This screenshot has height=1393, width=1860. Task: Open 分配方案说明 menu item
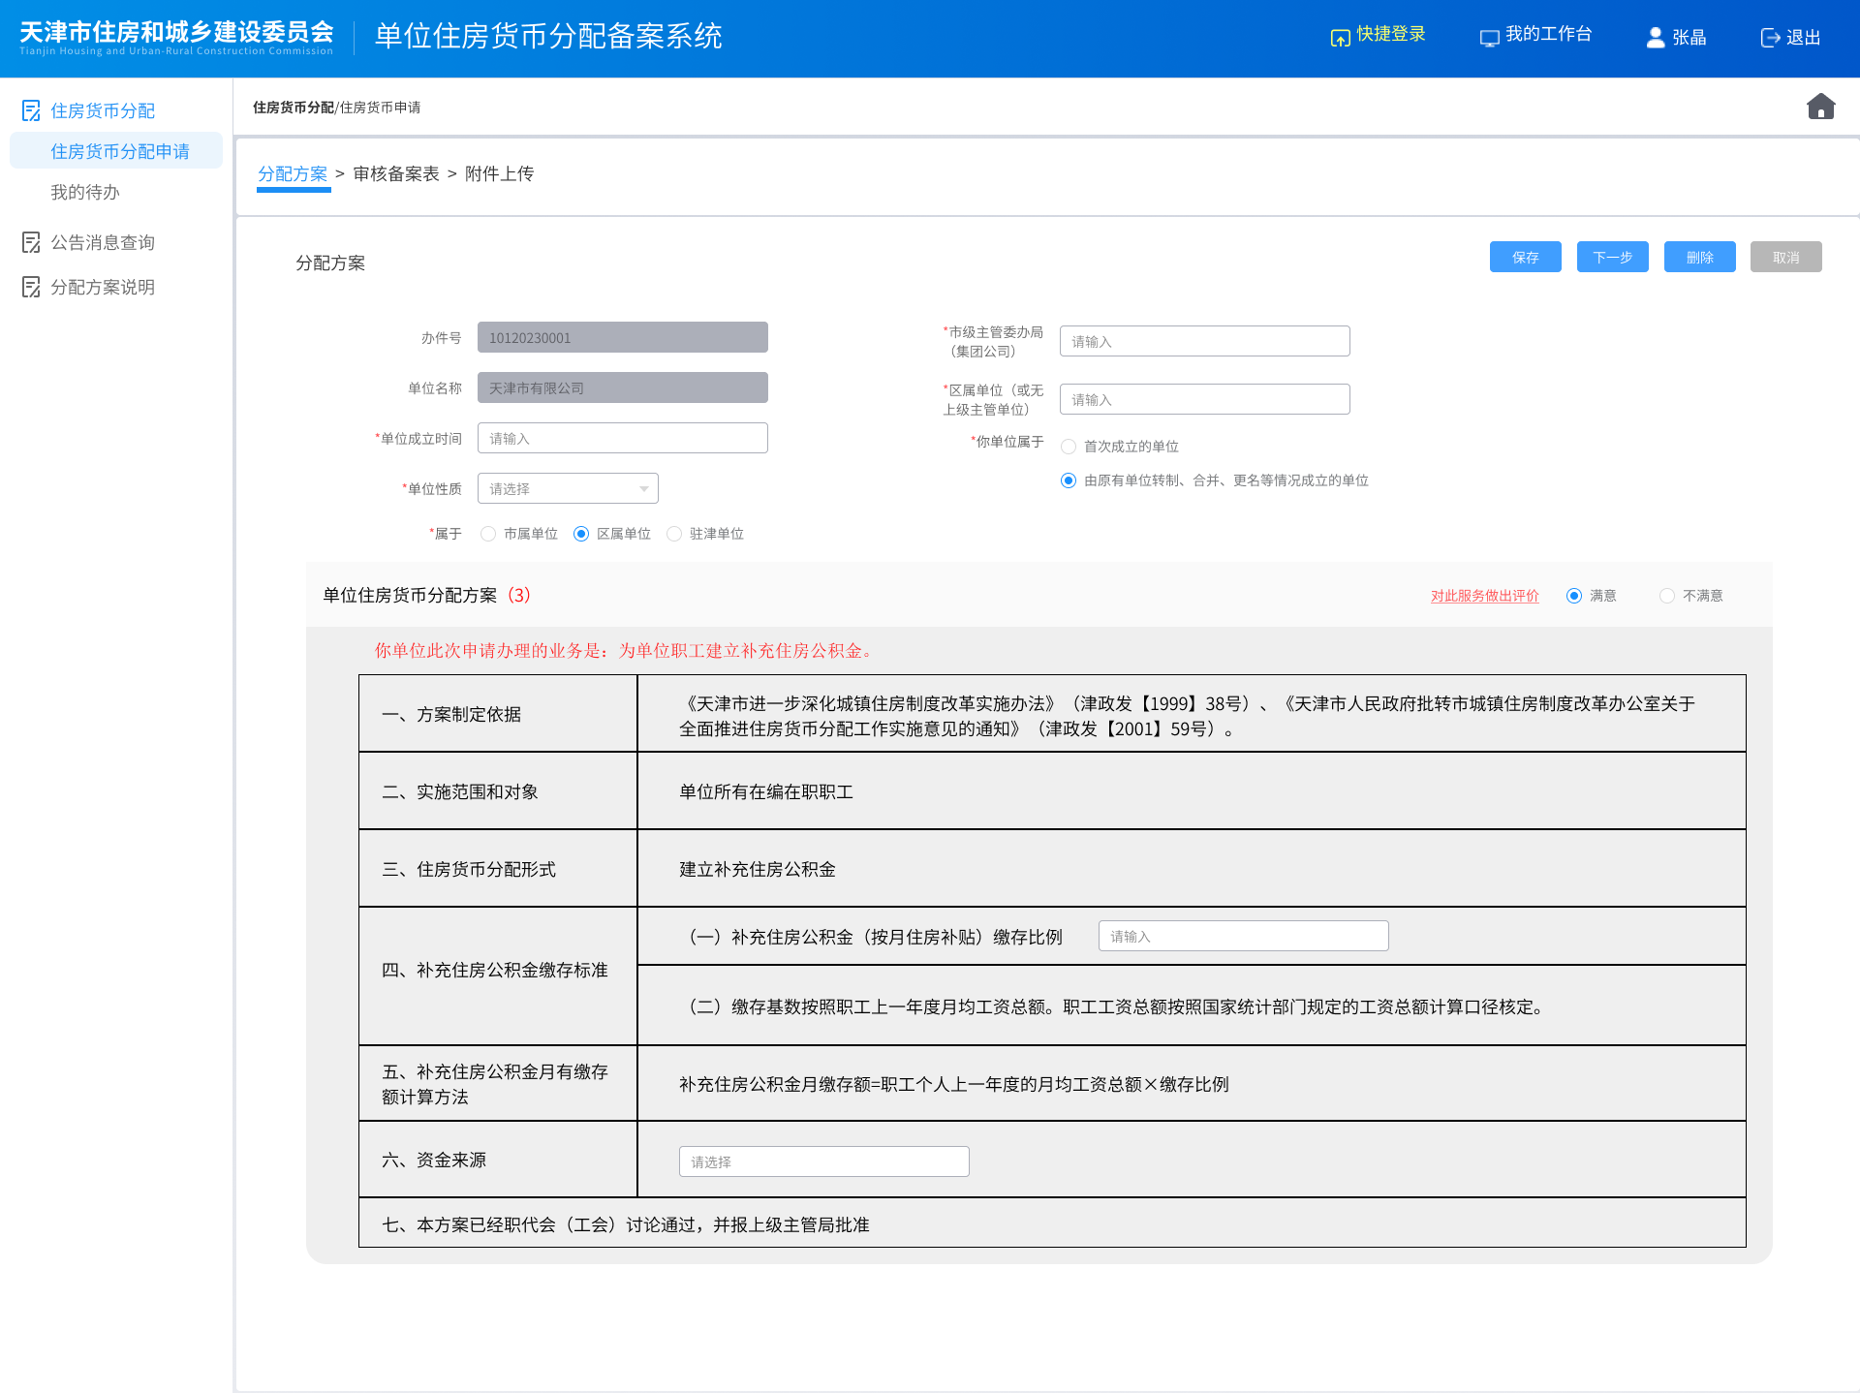tap(103, 287)
